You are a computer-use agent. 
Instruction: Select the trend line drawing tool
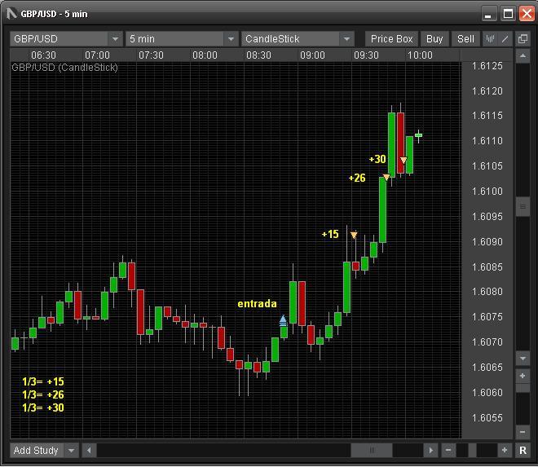pos(505,39)
